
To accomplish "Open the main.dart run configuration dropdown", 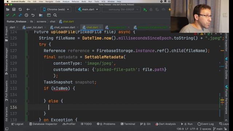I will (x=88, y=9).
